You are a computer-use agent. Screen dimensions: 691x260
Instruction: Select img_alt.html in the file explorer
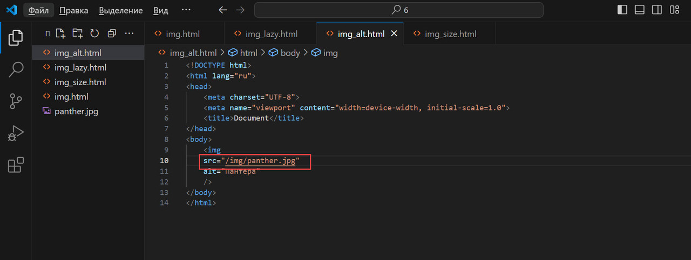(x=88, y=53)
